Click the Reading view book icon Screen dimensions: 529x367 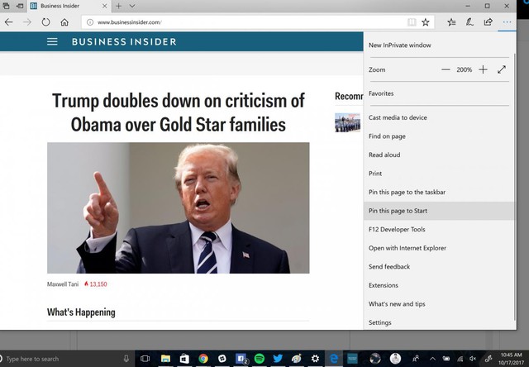click(x=412, y=22)
